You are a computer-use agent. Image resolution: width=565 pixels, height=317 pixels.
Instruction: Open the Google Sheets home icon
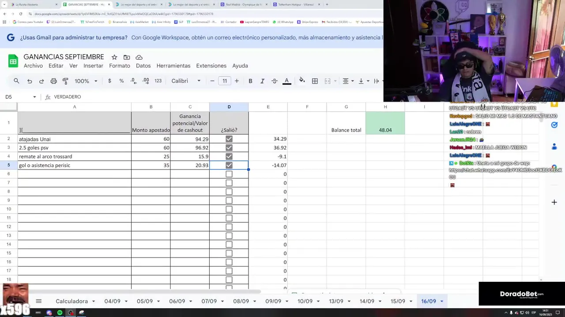(13, 61)
